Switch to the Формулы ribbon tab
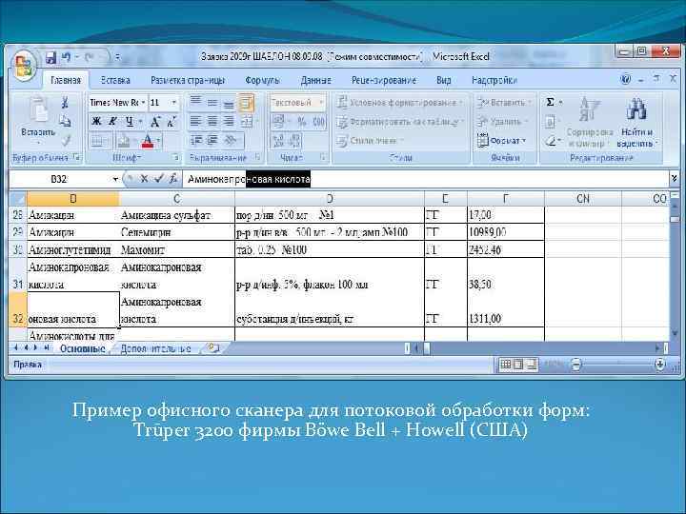Image resolution: width=686 pixels, height=514 pixels. pos(262,80)
